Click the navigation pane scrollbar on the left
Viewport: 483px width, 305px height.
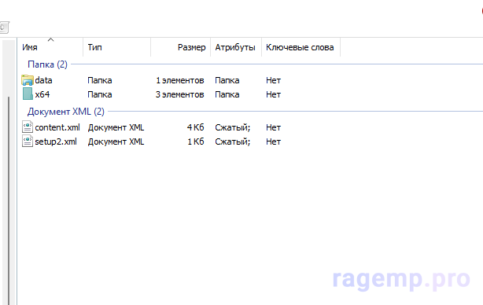(9, 200)
